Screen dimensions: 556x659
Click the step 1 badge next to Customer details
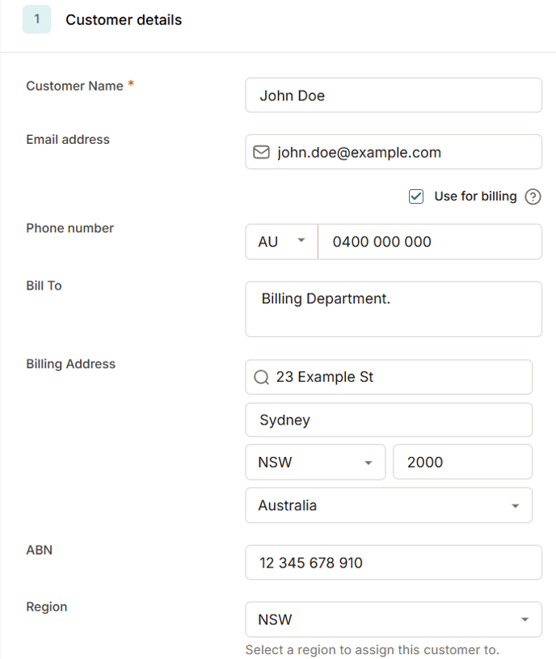[36, 19]
